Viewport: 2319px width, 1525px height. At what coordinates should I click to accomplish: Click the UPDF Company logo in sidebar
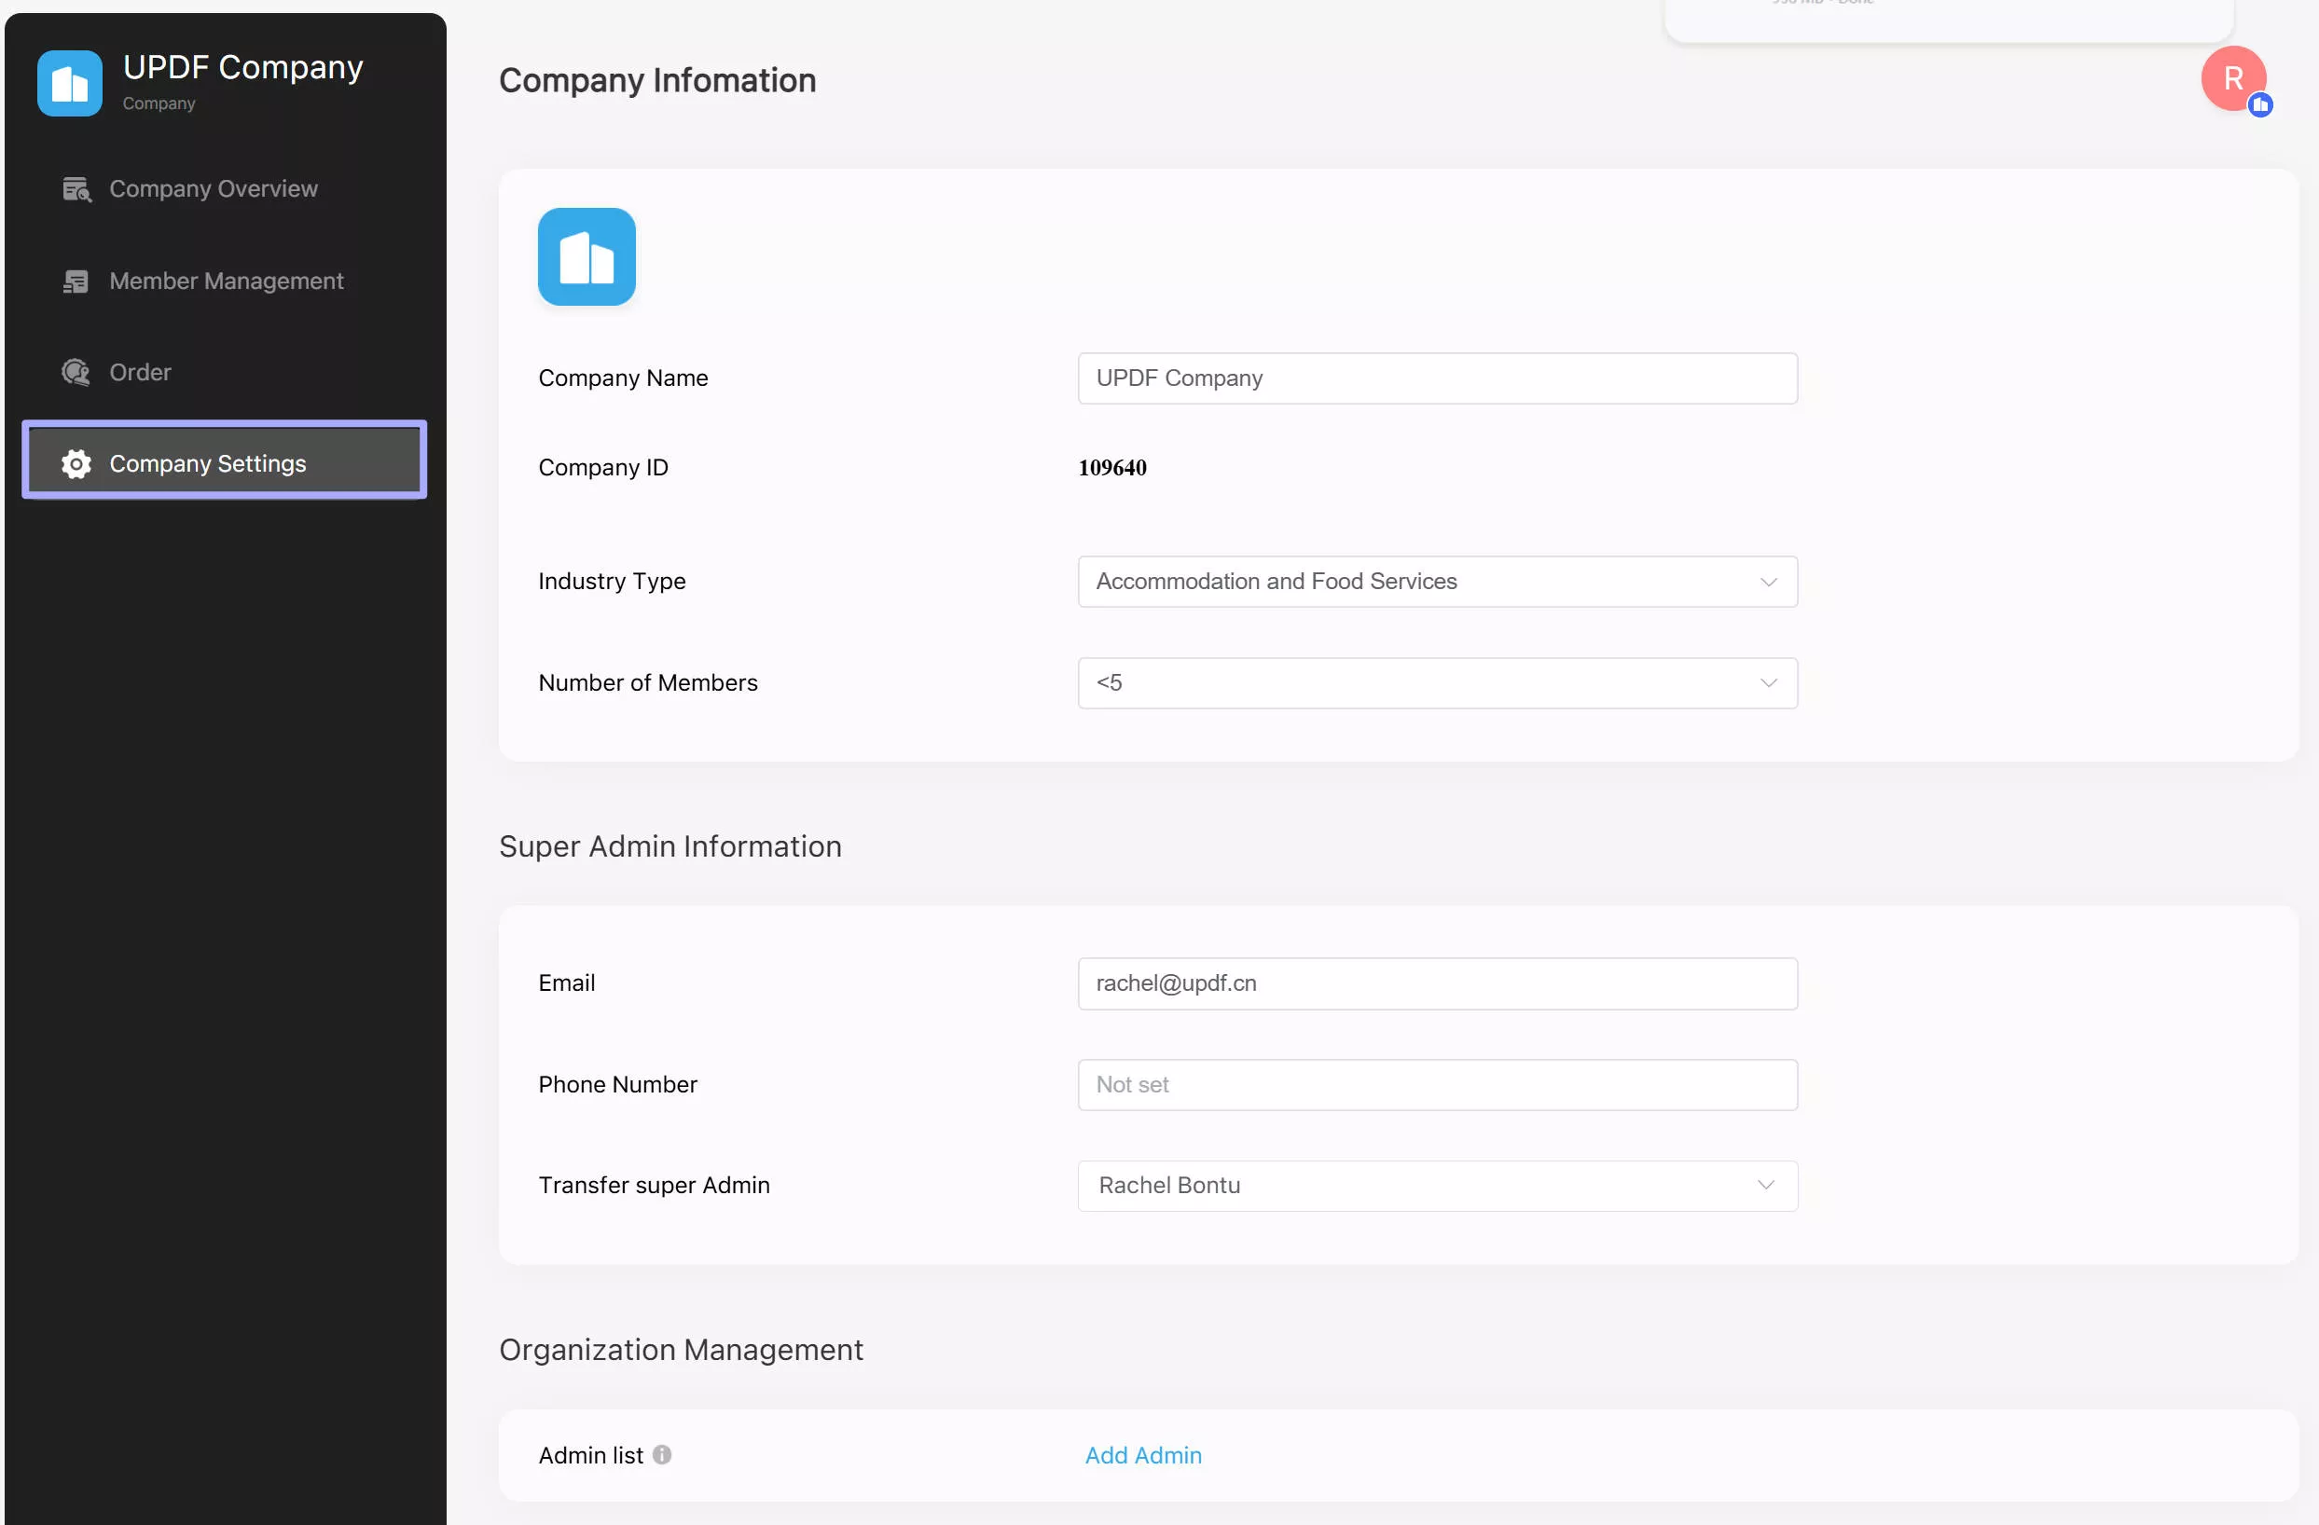pyautogui.click(x=69, y=83)
